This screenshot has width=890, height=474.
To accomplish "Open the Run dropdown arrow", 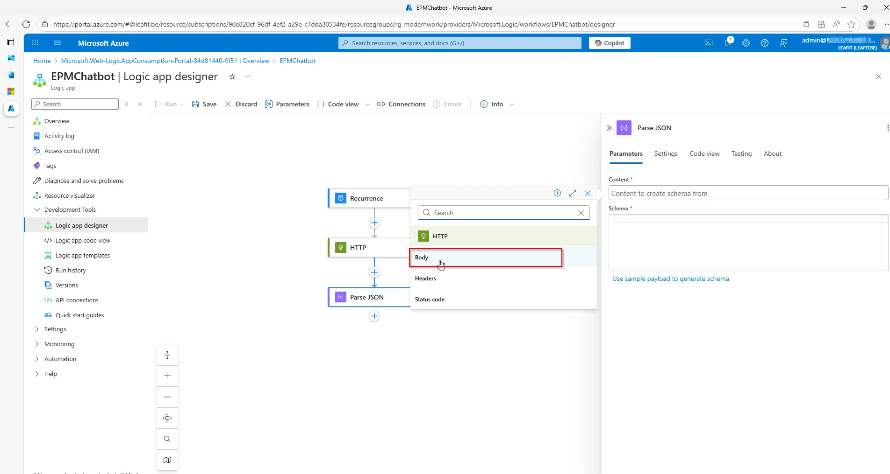I will [181, 105].
